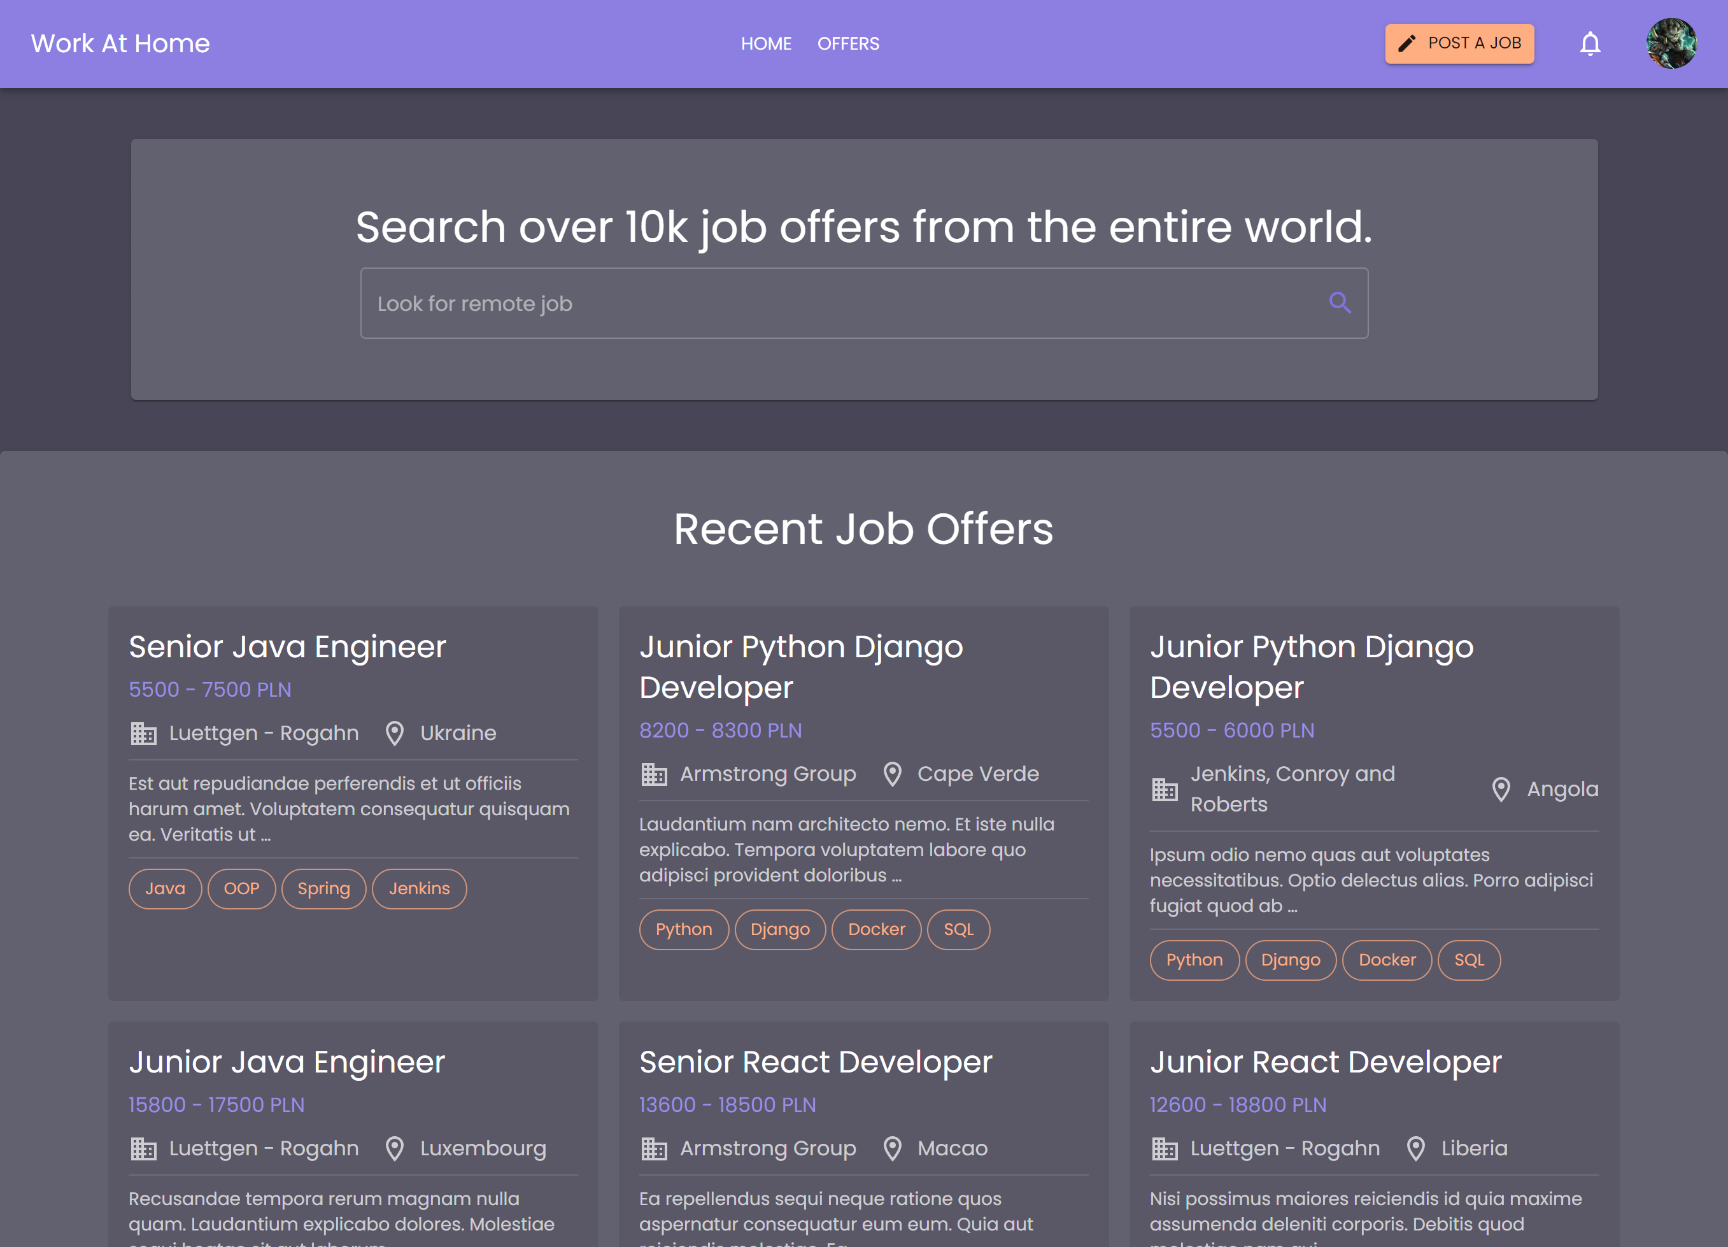Focus the Look for remote job field
Screen dimensions: 1728x1247
coord(838,303)
